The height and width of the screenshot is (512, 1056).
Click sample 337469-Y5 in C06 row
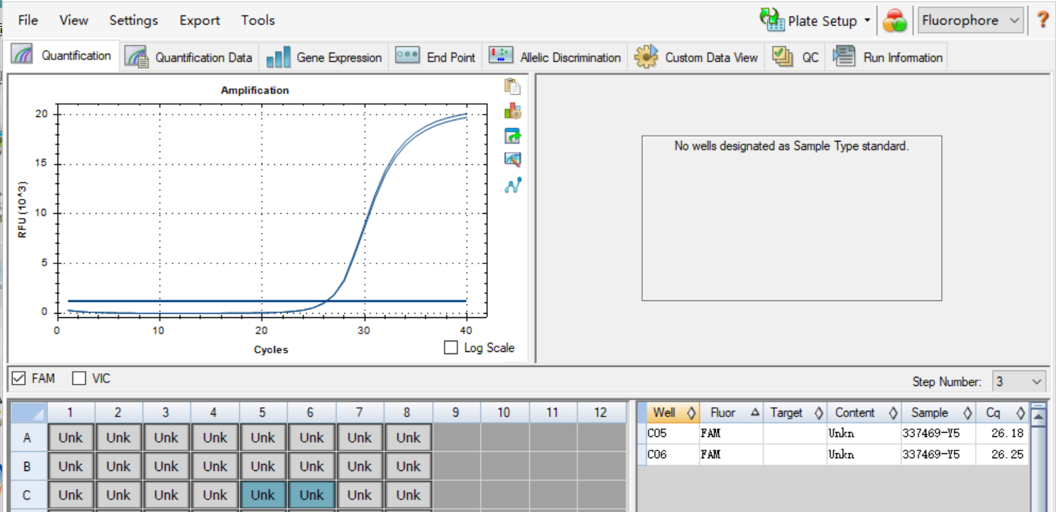click(938, 455)
